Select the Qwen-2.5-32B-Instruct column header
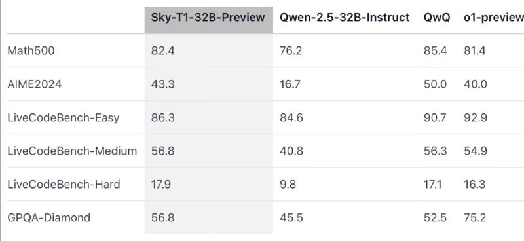The width and height of the screenshot is (524, 241). [x=345, y=18]
